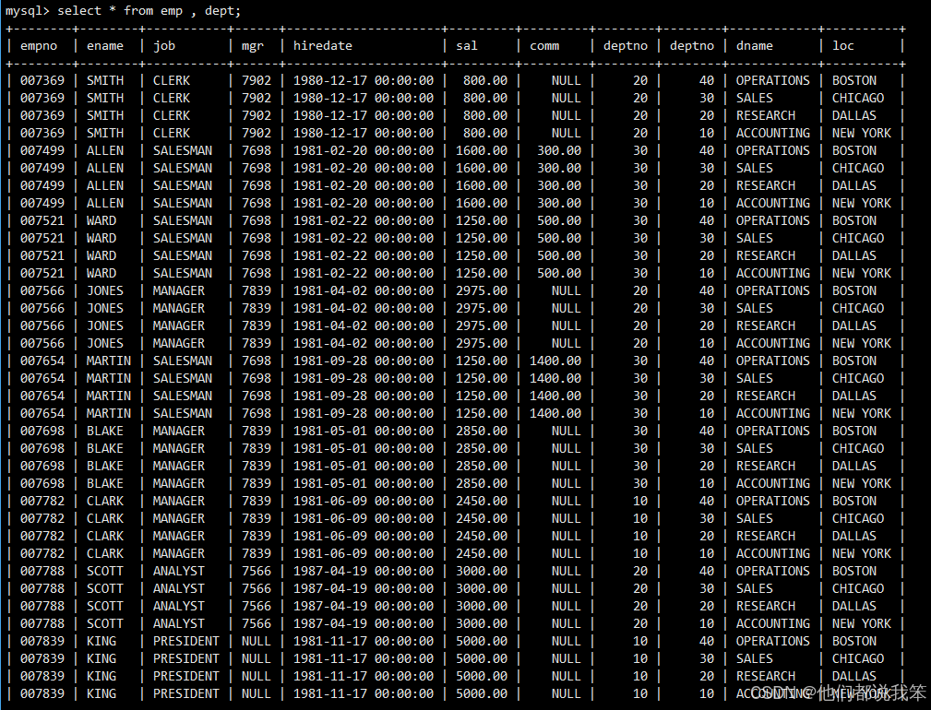Pick "NEW YORK" in the CLARK row
The height and width of the screenshot is (710, 931).
click(x=862, y=553)
